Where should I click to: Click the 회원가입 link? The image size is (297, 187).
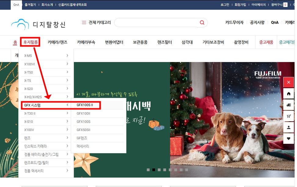(x=240, y=5)
